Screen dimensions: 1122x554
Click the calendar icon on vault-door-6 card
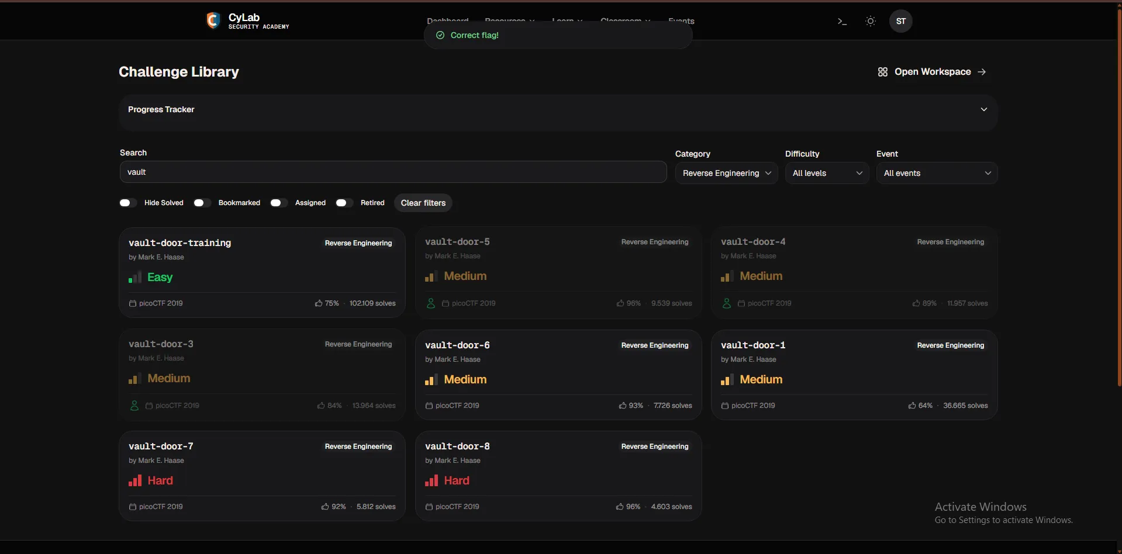point(429,406)
